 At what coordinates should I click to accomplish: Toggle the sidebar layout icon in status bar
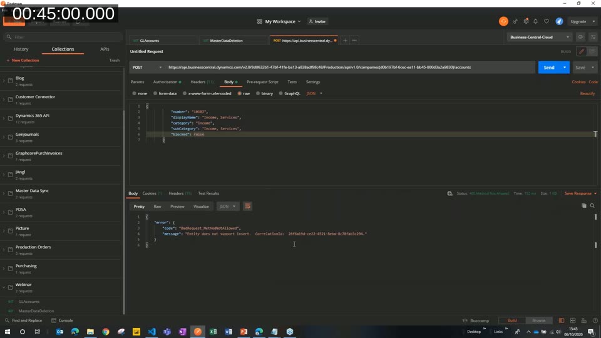(562, 320)
